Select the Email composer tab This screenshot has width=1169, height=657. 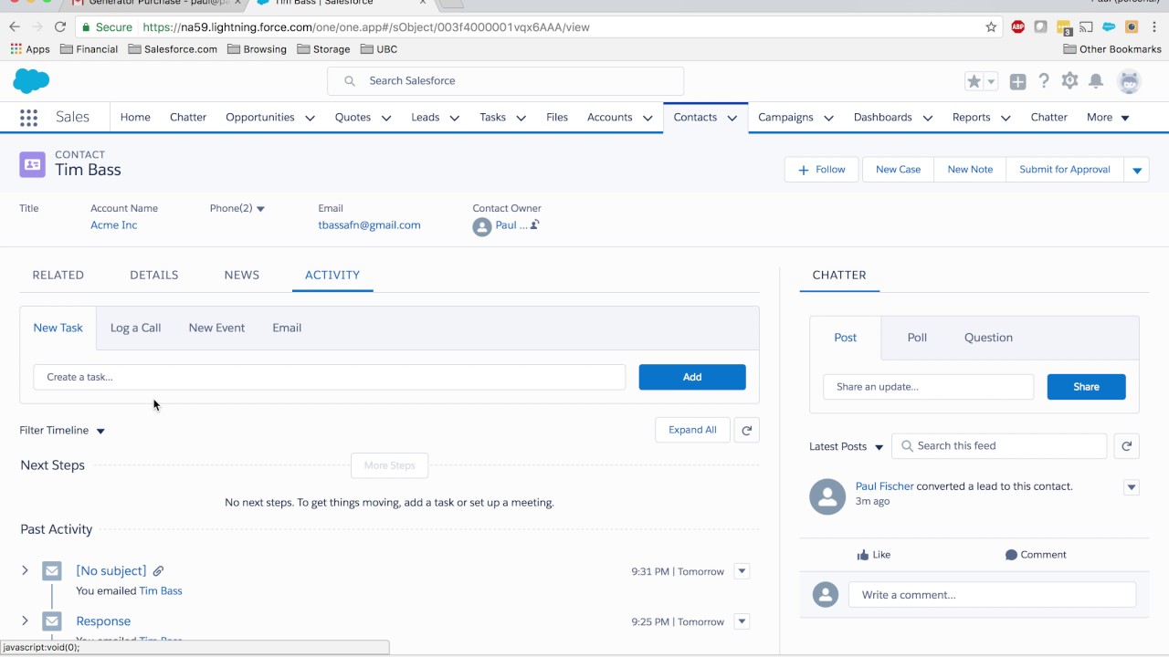[x=287, y=328]
